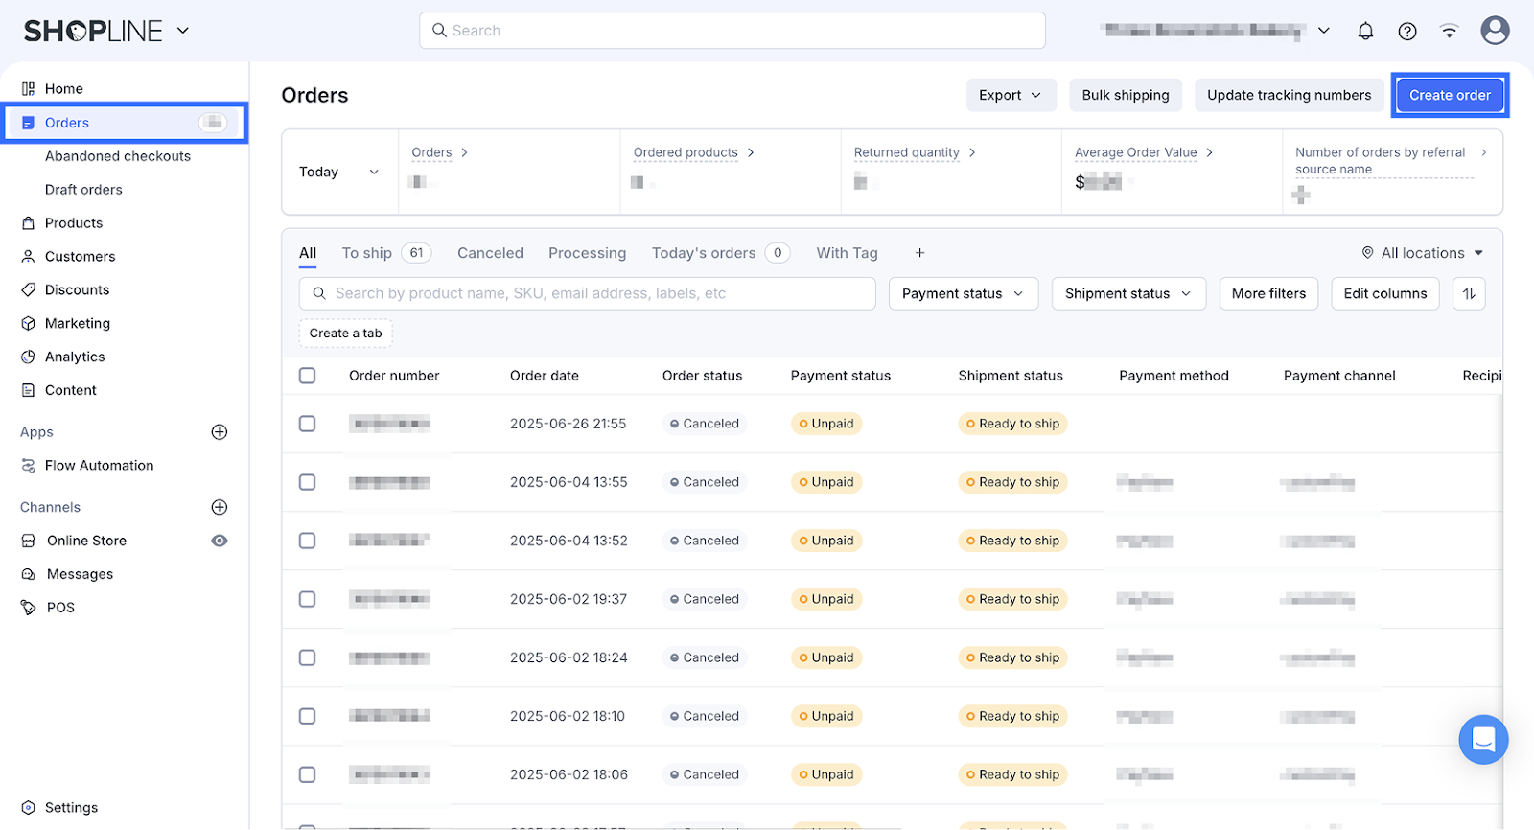Click the add Apps plus icon
The width and height of the screenshot is (1534, 830).
(x=220, y=432)
